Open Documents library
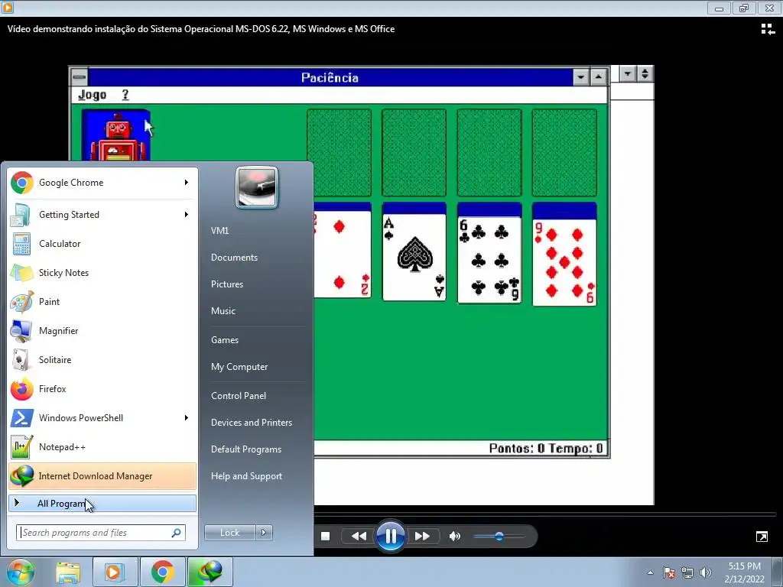Image resolution: width=783 pixels, height=587 pixels. 234,258
